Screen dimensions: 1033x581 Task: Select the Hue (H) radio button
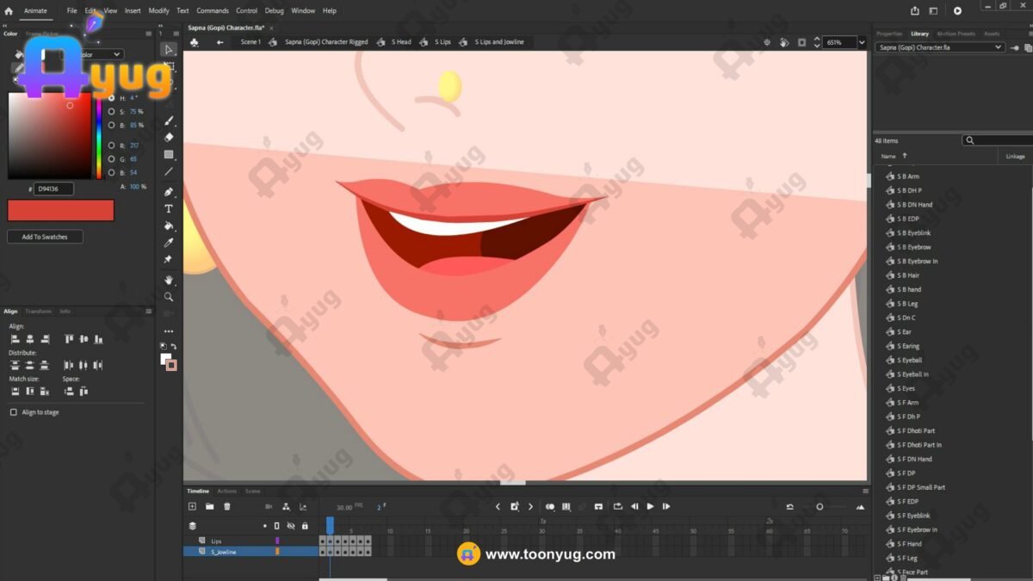(112, 98)
